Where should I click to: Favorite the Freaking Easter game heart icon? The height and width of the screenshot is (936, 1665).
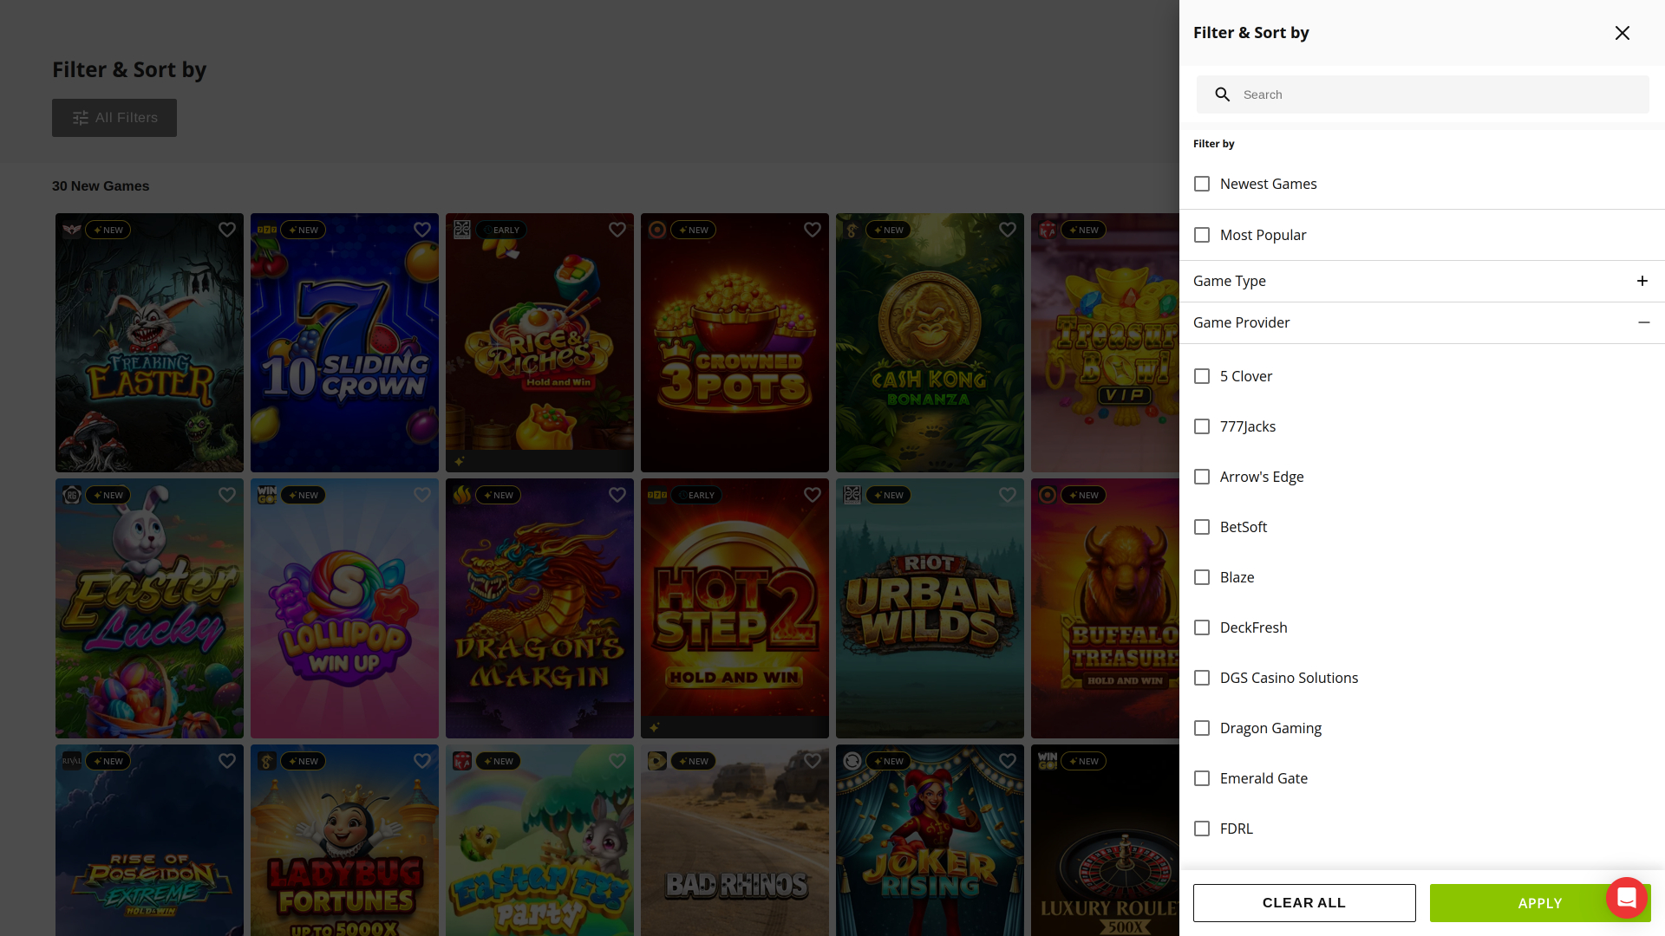227,230
